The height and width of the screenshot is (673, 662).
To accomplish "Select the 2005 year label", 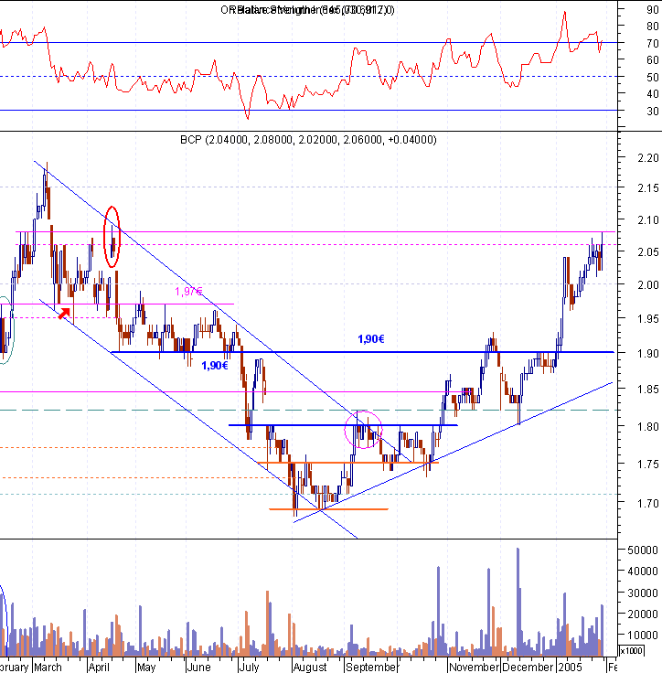I will coord(570,668).
